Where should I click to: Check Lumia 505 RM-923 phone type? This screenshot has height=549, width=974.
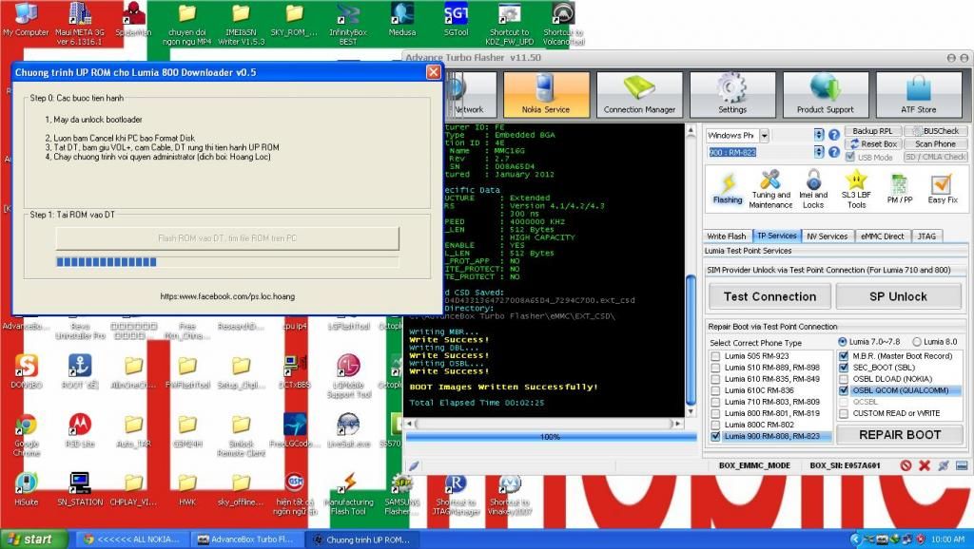715,356
